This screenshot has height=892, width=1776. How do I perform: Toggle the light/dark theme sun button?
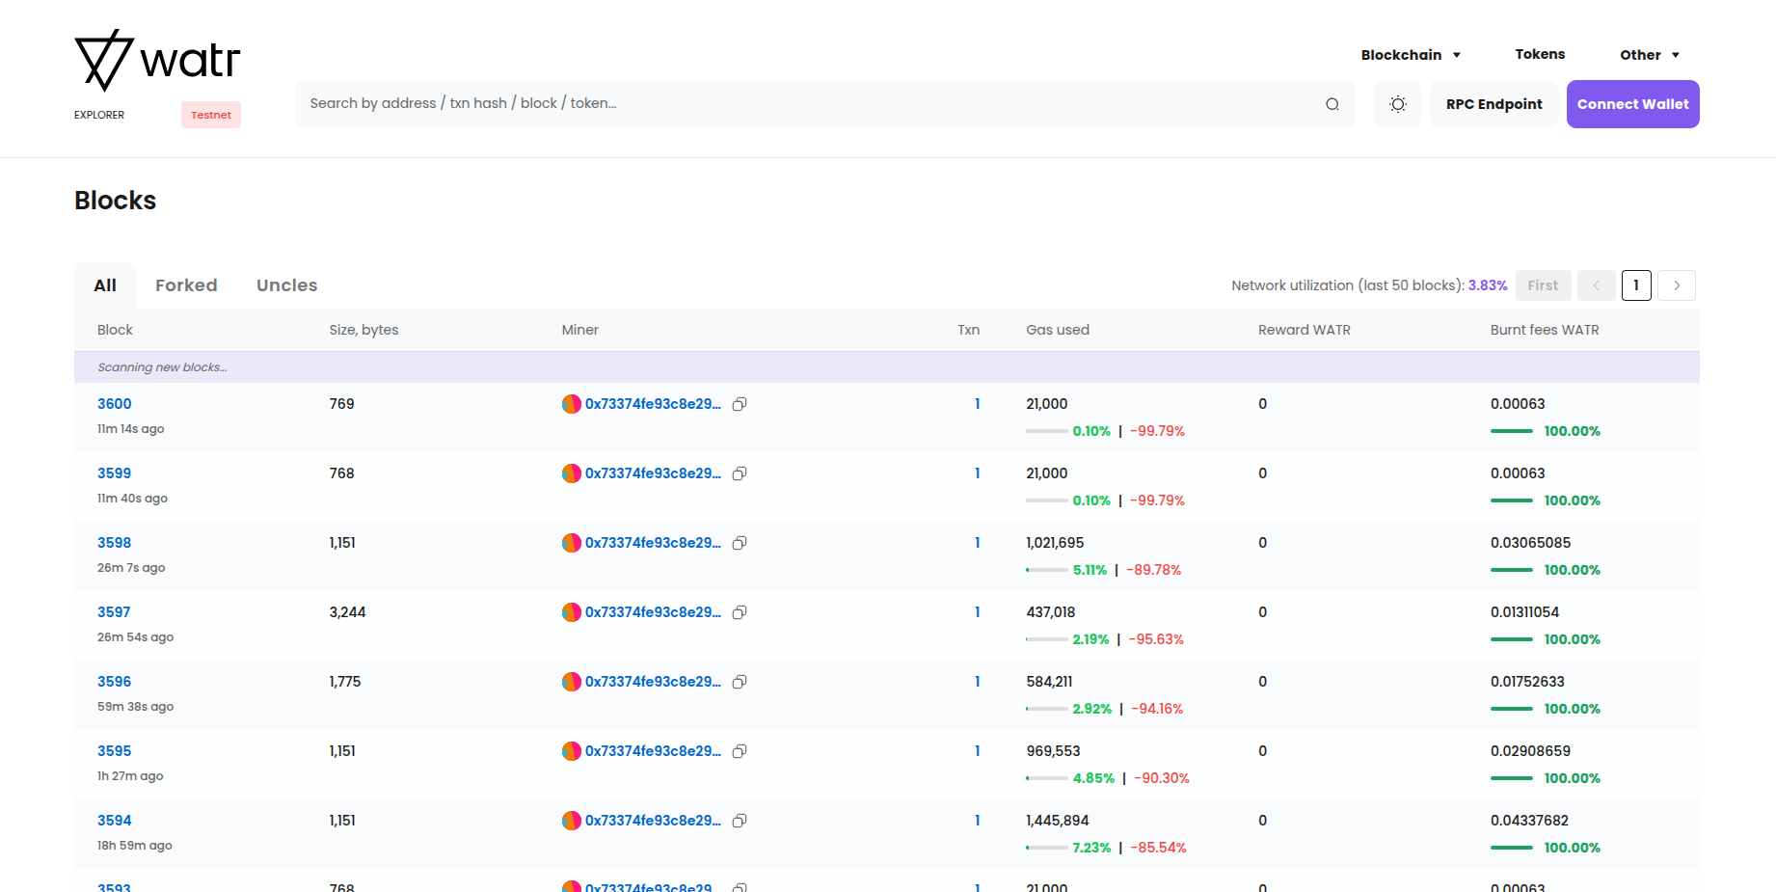pos(1397,104)
